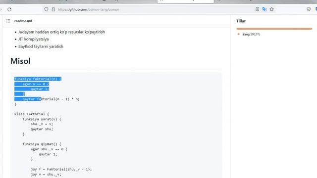Image resolution: width=317 pixels, height=178 pixels.
Task: Click the code line 'agar shu._v == 0 {'
Action: coord(49,149)
